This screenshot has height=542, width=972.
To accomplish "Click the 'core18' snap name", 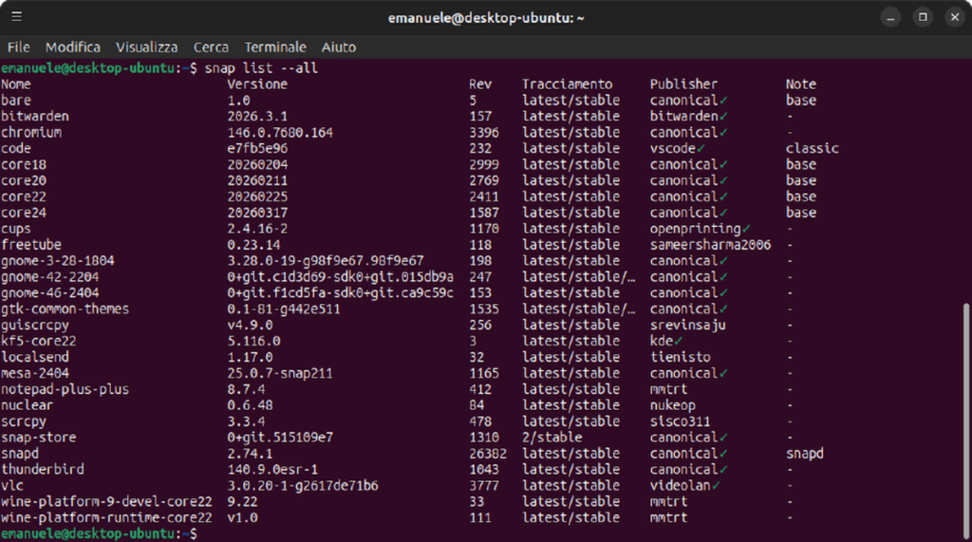I will 24,165.
